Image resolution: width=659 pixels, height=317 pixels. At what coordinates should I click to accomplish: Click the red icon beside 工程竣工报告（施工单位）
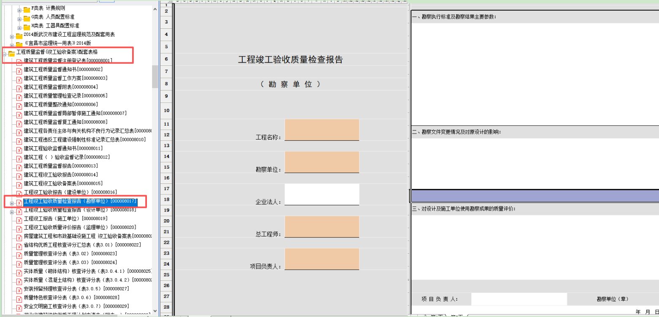tap(19, 219)
